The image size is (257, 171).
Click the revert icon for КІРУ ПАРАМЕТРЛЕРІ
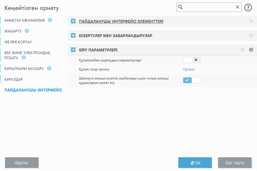click(242, 50)
